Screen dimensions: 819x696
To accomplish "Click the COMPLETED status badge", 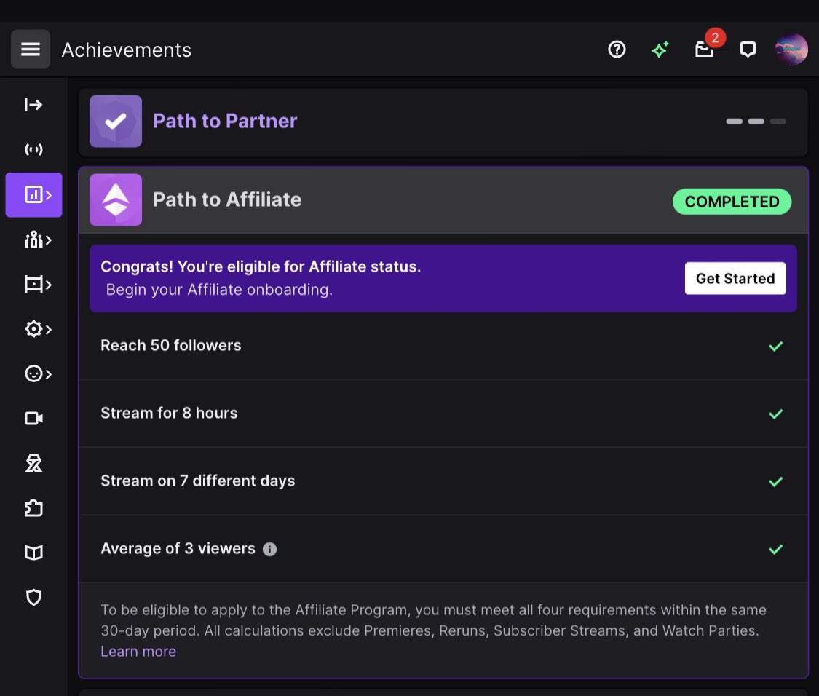I will click(732, 202).
